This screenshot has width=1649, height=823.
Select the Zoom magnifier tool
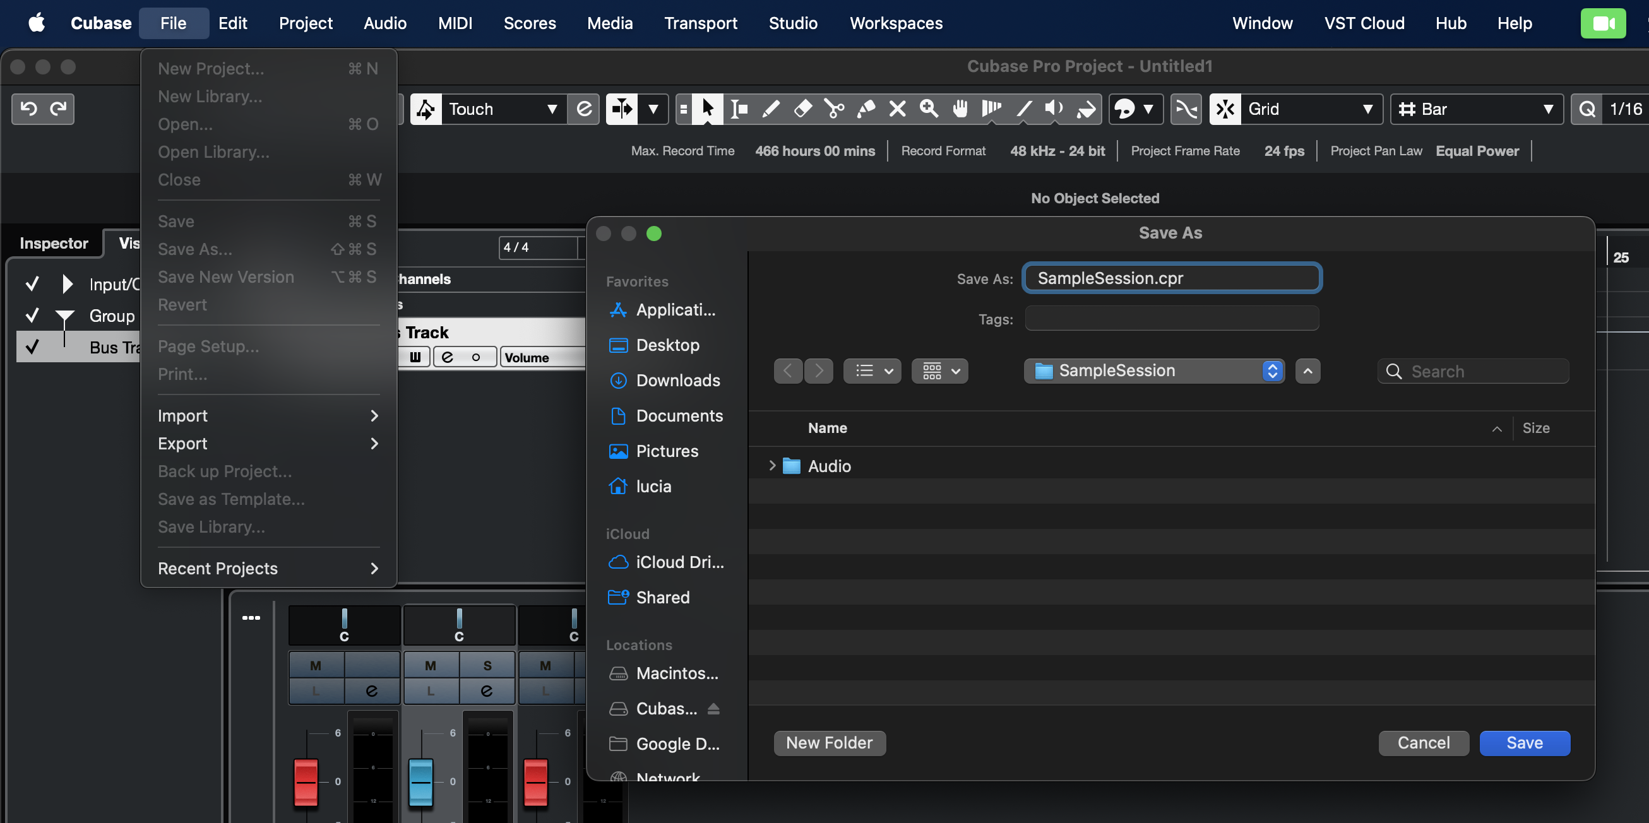tap(929, 109)
